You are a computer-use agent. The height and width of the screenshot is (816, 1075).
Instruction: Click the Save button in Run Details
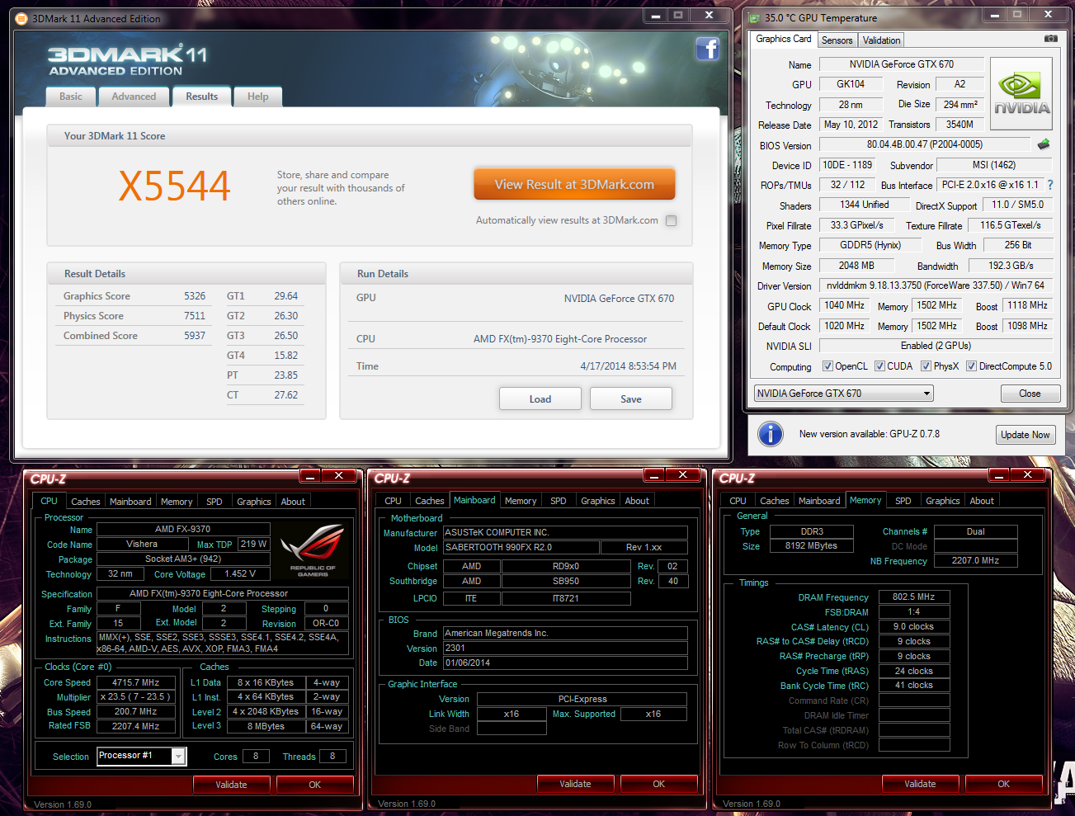(631, 399)
